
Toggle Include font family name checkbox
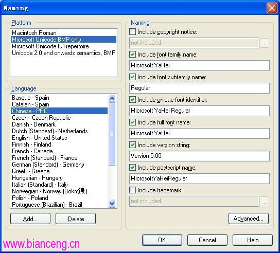click(132, 55)
